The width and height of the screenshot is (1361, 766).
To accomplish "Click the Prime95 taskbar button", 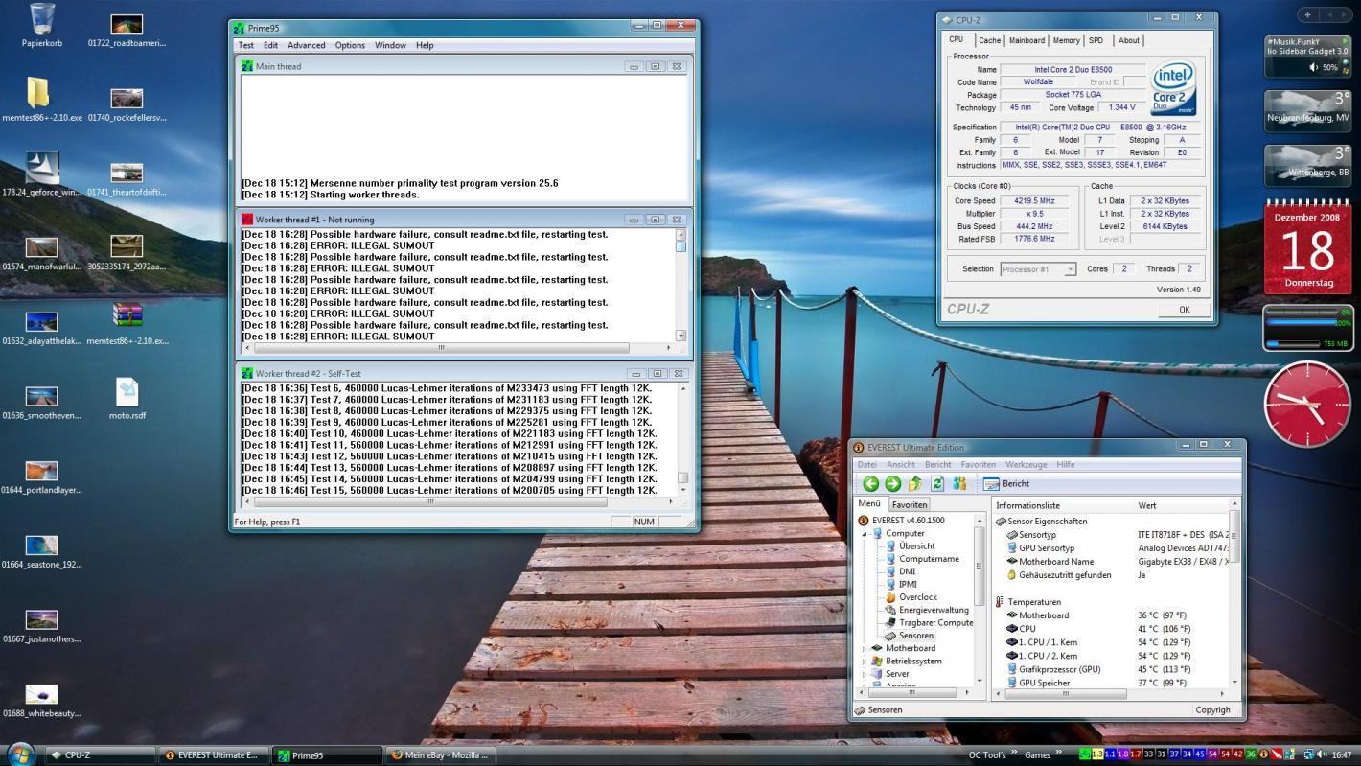I will pos(326,755).
